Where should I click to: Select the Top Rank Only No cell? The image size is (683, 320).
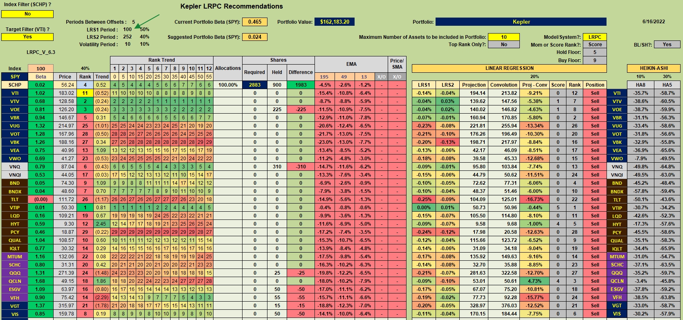pos(504,45)
